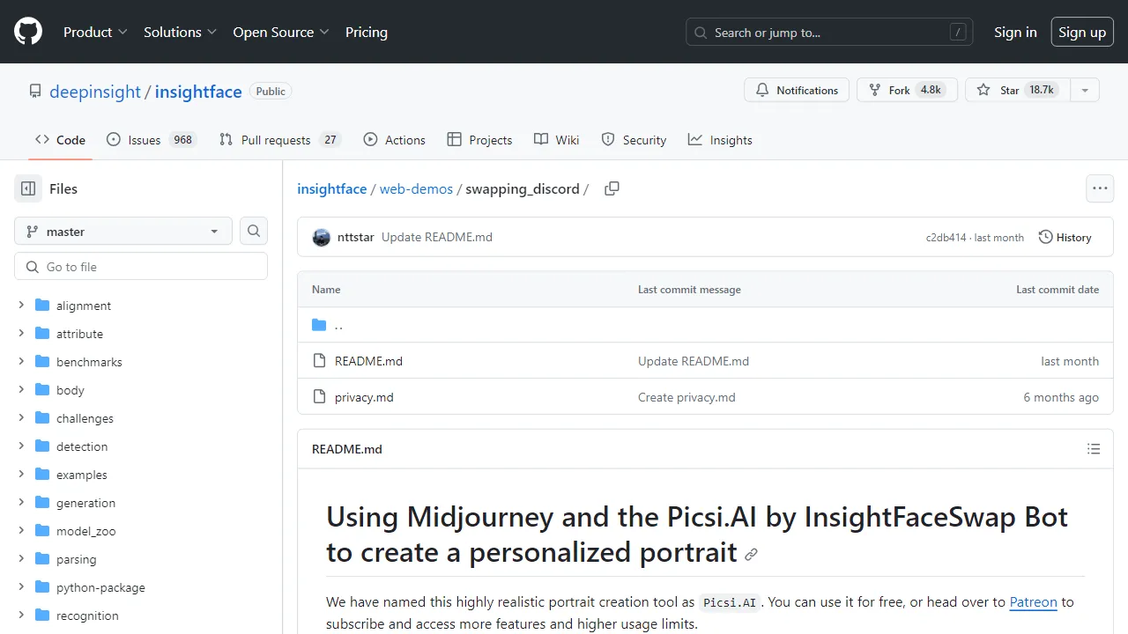Open the Projects tab
This screenshot has height=634, width=1128.
click(x=479, y=140)
